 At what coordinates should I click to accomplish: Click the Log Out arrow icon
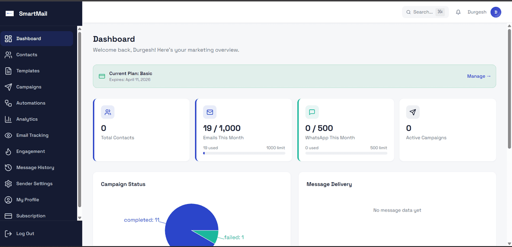(8, 234)
